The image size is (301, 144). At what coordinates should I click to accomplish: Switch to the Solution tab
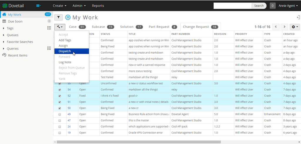pyautogui.click(x=131, y=27)
